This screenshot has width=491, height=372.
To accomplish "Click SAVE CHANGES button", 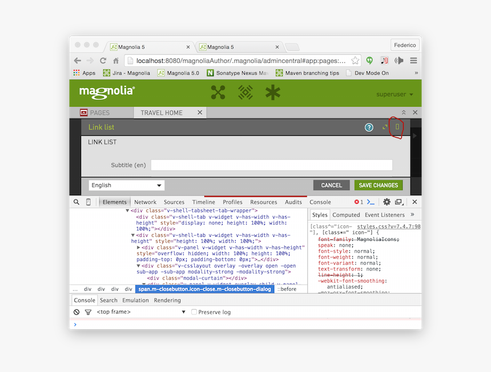I will (x=379, y=185).
